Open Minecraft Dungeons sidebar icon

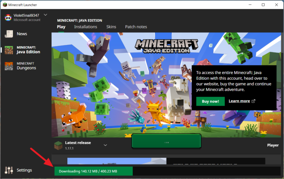[9, 66]
